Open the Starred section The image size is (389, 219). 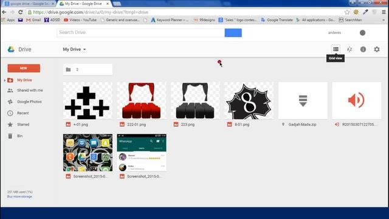[x=23, y=125]
